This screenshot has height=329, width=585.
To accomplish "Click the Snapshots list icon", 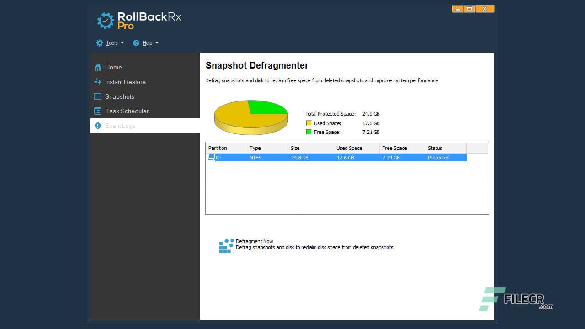I will (98, 96).
